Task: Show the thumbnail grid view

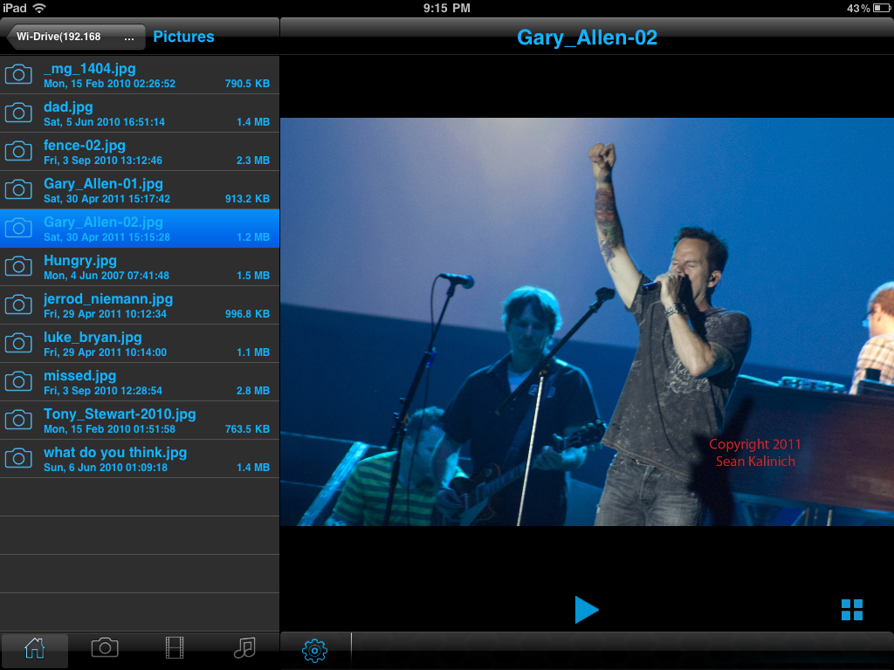Action: click(852, 610)
